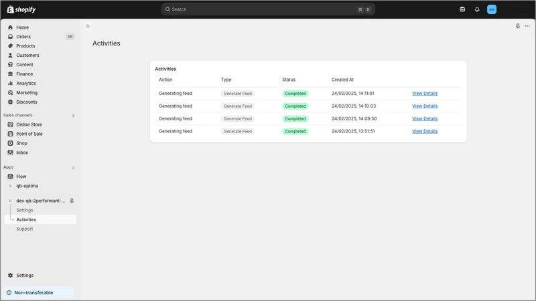Expand the Sales channels section

(x=73, y=116)
